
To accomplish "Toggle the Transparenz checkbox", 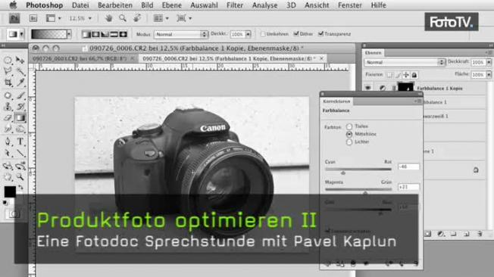I will [x=320, y=34].
